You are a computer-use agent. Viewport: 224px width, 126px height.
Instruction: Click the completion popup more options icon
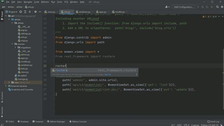(x=136, y=75)
